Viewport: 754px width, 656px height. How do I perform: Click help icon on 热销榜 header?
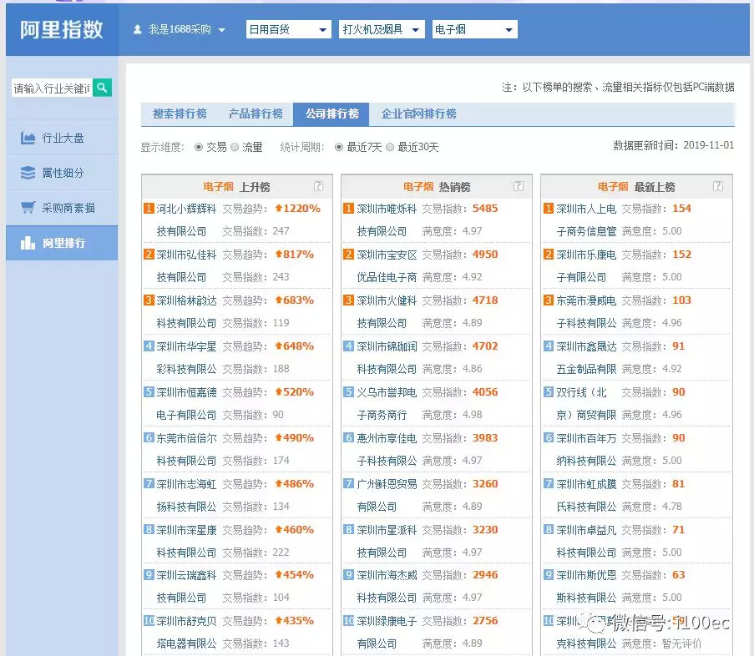point(519,186)
